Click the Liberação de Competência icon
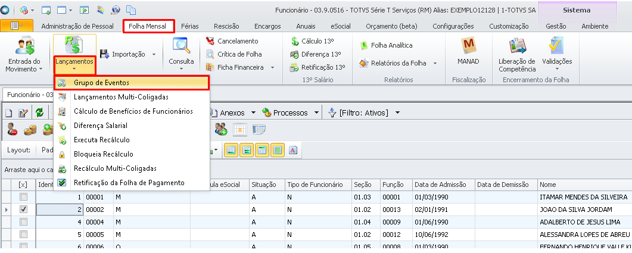 (x=517, y=45)
